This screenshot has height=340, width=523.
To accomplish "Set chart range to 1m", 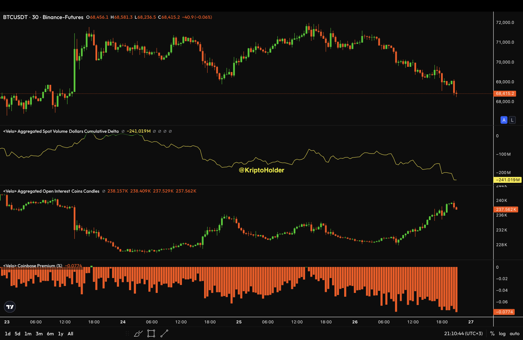I will pyautogui.click(x=28, y=333).
